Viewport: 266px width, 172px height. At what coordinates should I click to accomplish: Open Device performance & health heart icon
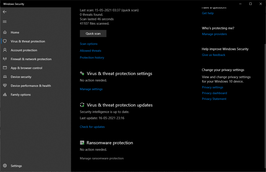pyautogui.click(x=5, y=85)
